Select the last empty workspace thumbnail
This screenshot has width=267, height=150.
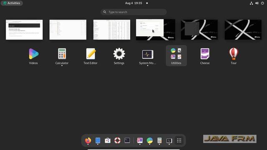243,30
